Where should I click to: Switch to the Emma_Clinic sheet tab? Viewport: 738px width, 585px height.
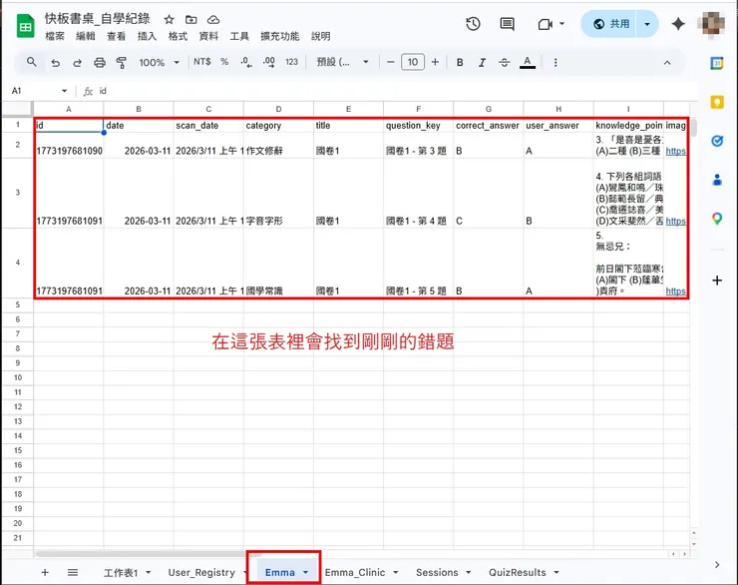[355, 572]
